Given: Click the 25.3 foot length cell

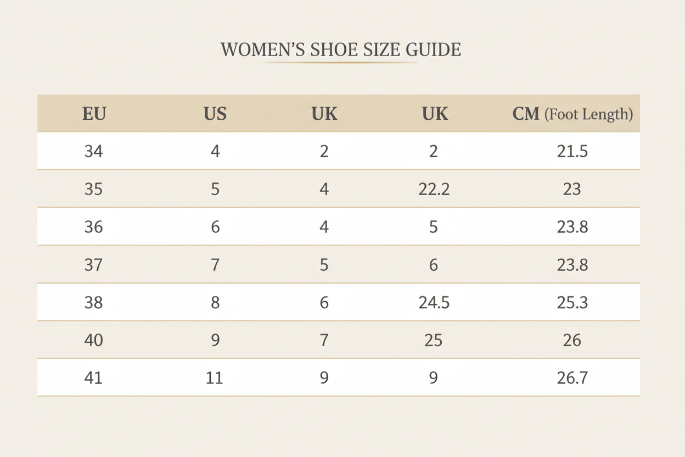Looking at the screenshot, I should [x=572, y=303].
